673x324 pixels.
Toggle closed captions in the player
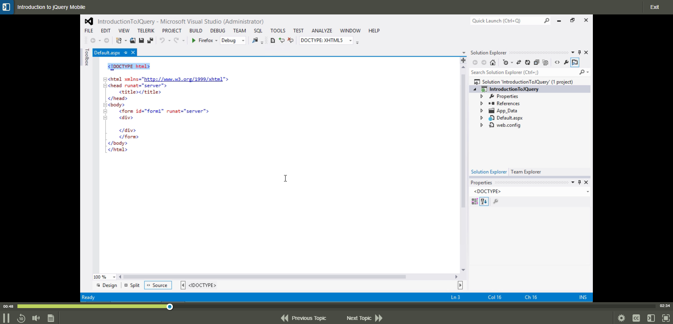[636, 318]
